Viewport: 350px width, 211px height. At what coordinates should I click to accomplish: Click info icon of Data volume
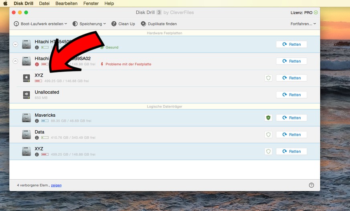(x=37, y=138)
